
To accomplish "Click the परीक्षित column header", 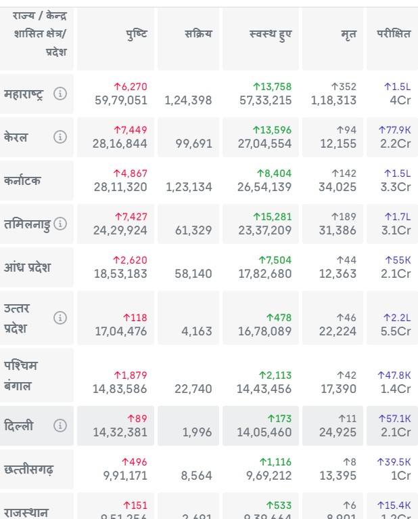I will pos(393,34).
